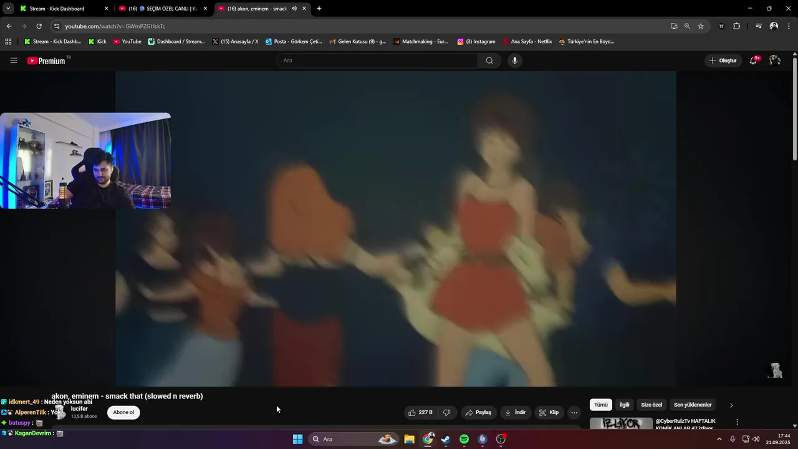This screenshot has height=449, width=798.
Task: Open 'Dashboard / Stream...' bookmark
Action: coord(176,42)
